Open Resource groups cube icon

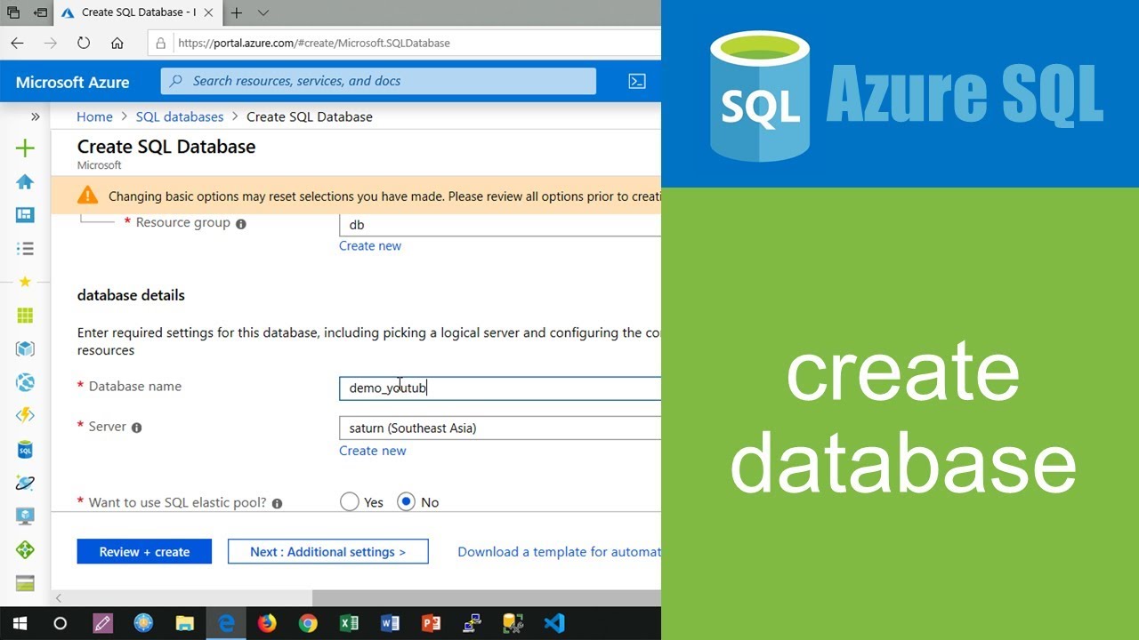25,349
